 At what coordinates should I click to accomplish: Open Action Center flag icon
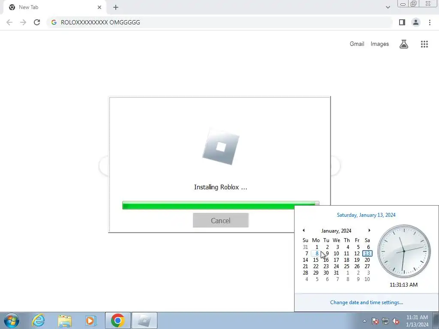point(375,321)
